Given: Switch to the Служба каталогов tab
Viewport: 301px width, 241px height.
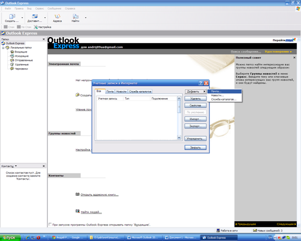Looking at the screenshot, I should tap(140, 91).
